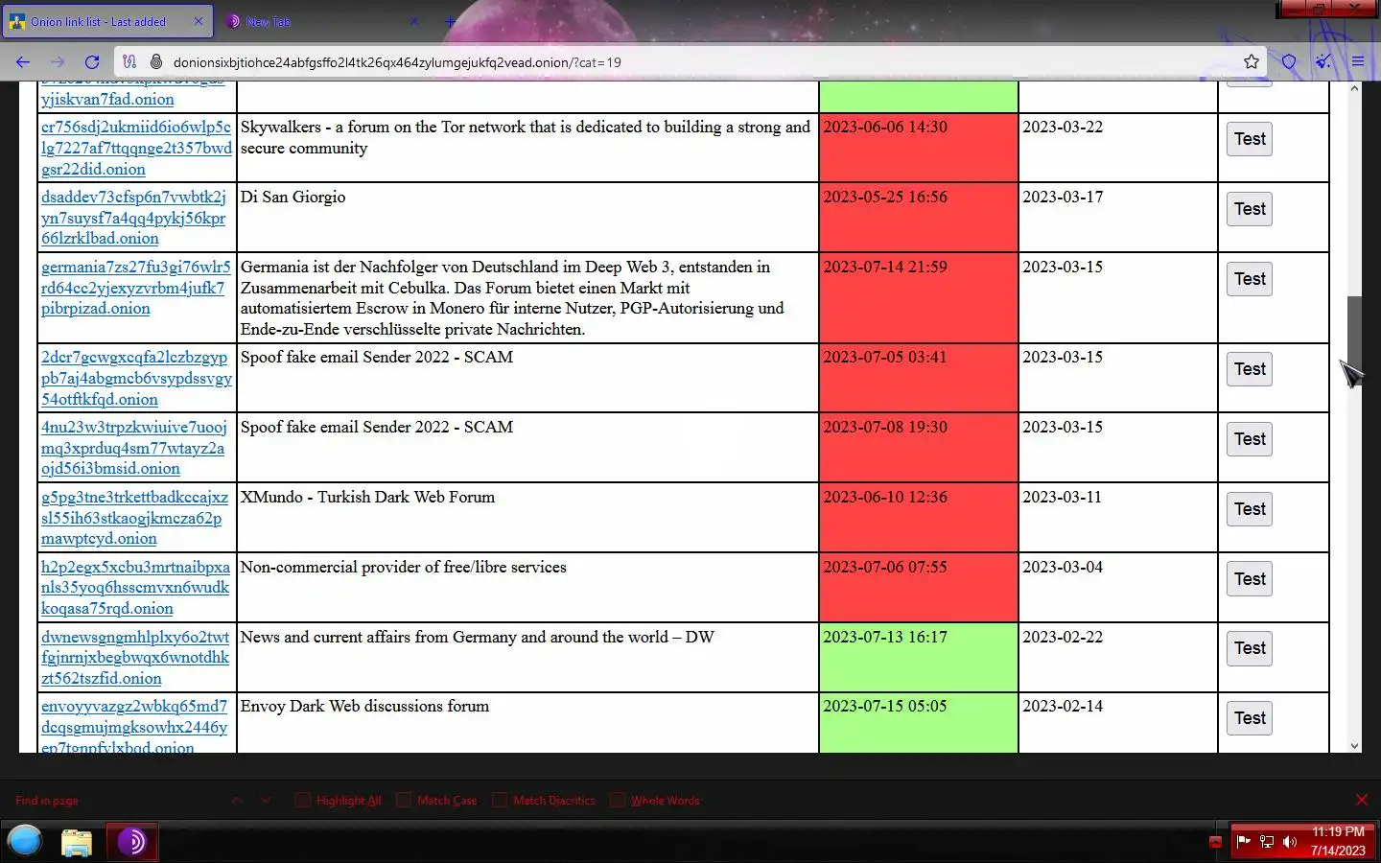Enable the Whole Words checkbox
The width and height of the screenshot is (1381, 863).
coord(618,800)
